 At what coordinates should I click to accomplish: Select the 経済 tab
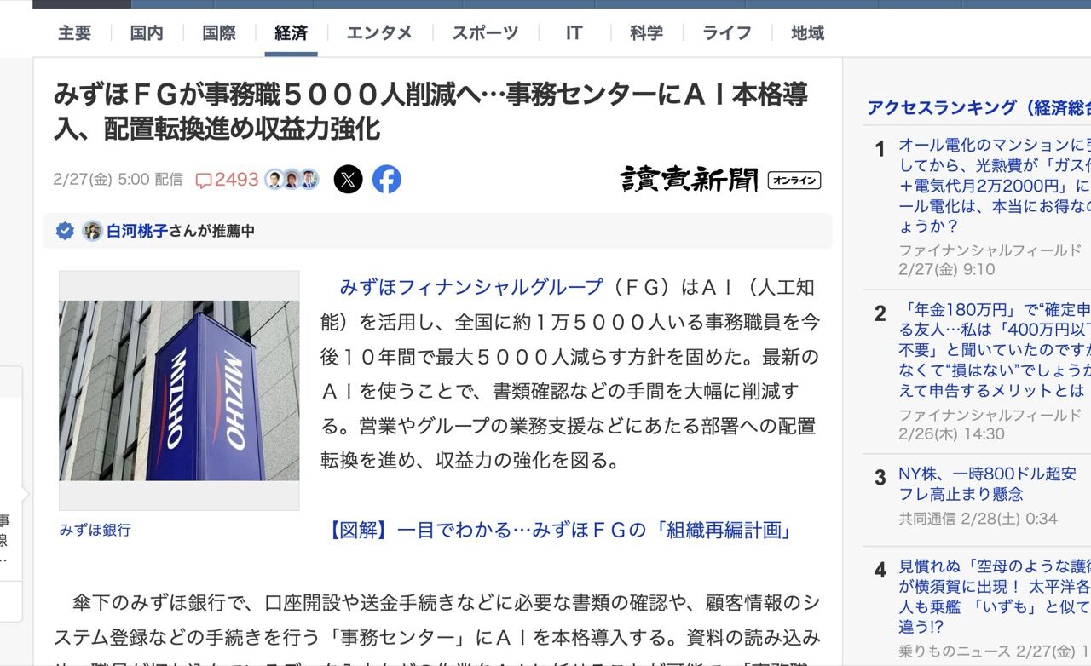pos(291,33)
